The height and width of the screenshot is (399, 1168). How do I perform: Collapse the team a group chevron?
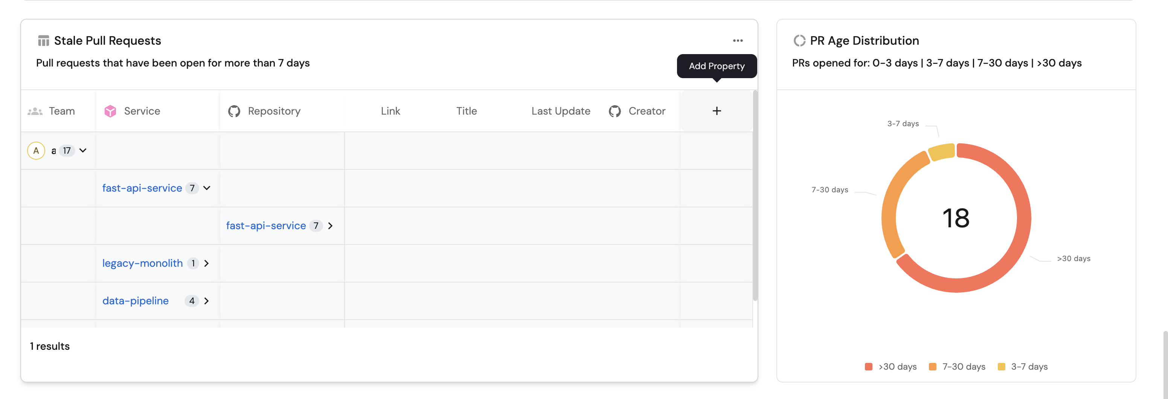tap(83, 151)
